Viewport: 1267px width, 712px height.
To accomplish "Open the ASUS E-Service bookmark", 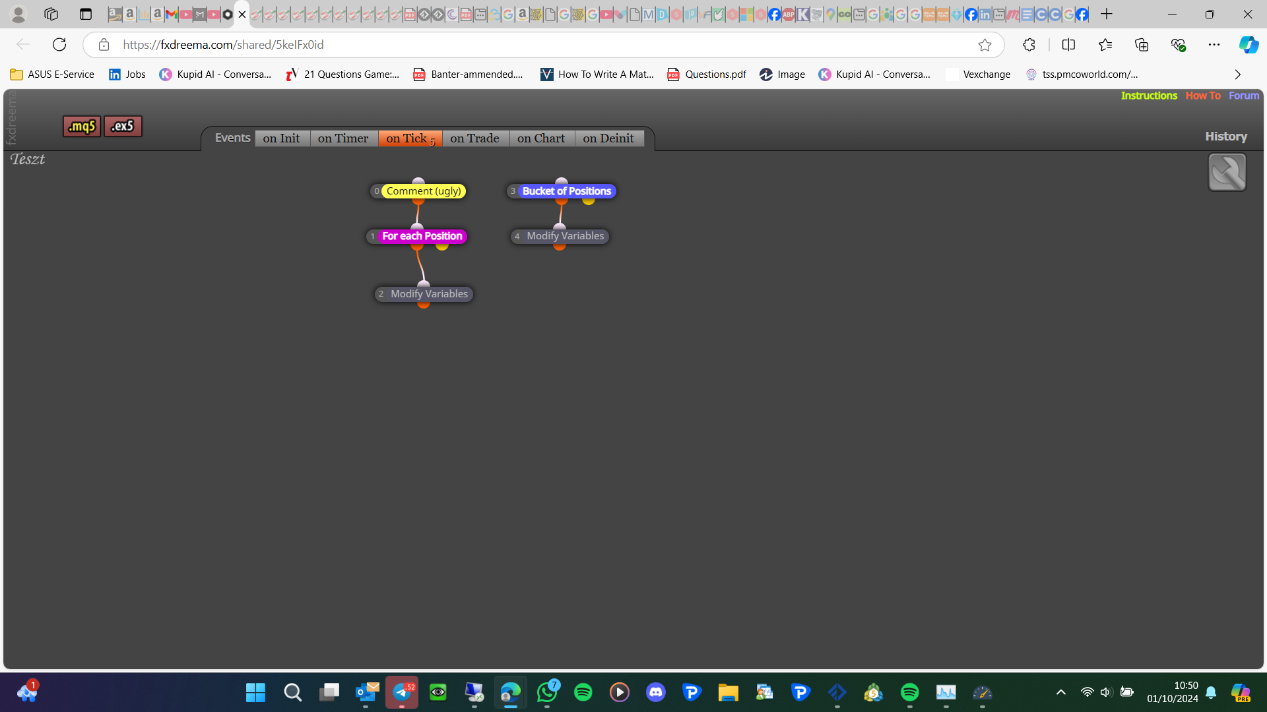I will (x=53, y=74).
